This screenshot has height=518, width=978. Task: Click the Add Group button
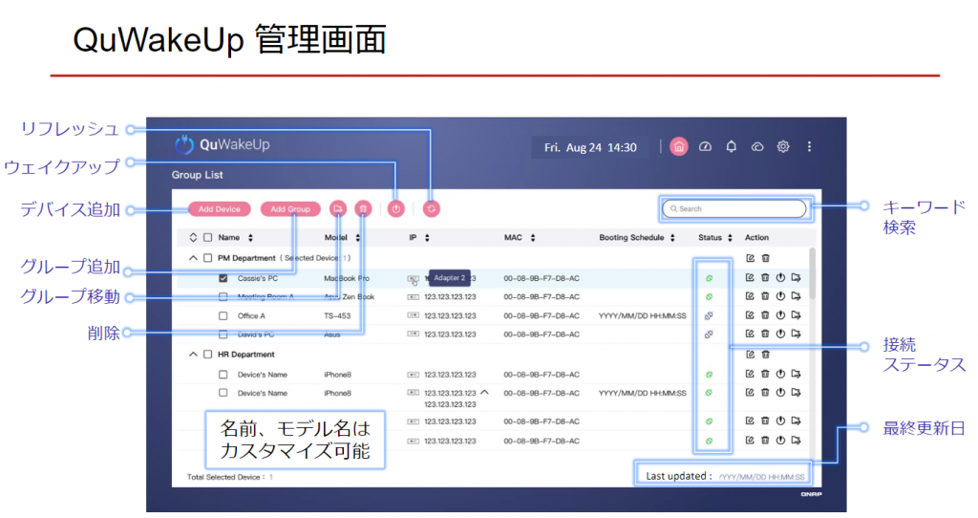click(290, 209)
